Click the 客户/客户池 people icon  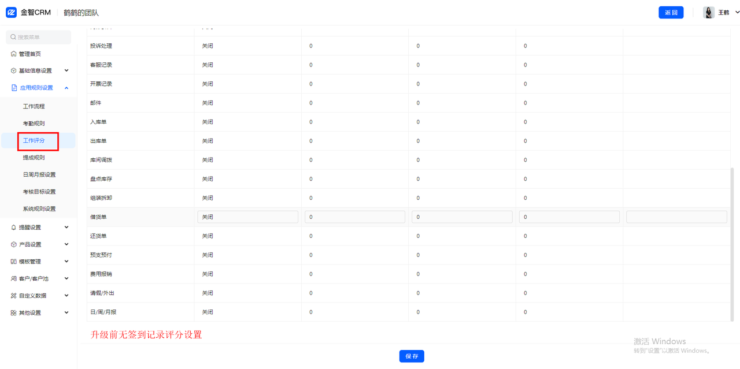[14, 278]
